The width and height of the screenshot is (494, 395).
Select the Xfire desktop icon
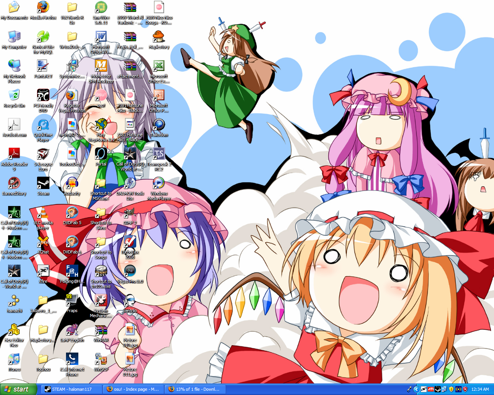pos(43,271)
